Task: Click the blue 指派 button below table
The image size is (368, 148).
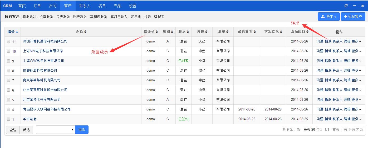Action: tap(82, 130)
